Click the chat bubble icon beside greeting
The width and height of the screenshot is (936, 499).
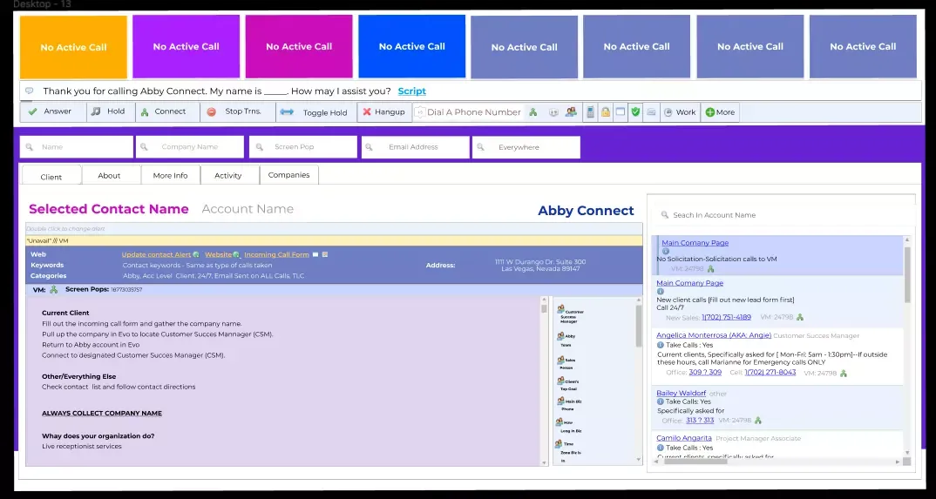[x=30, y=91]
